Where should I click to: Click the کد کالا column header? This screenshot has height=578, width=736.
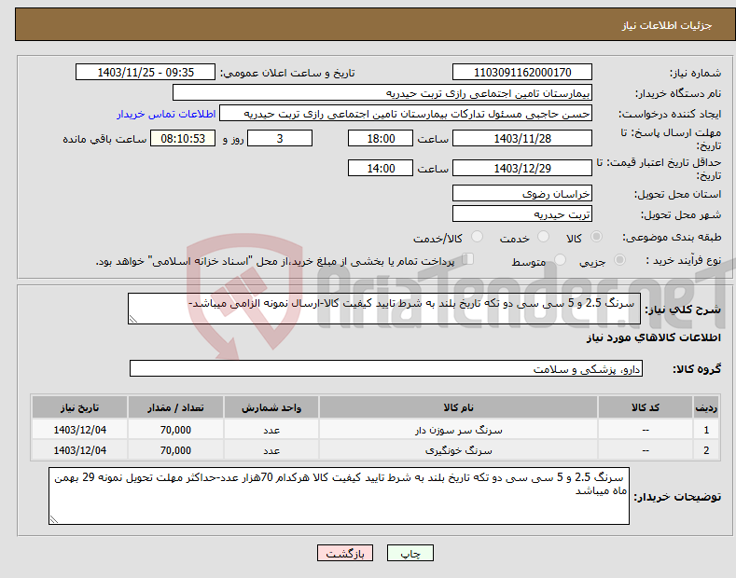(x=646, y=407)
